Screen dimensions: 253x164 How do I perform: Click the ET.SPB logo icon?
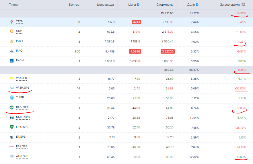point(11,137)
